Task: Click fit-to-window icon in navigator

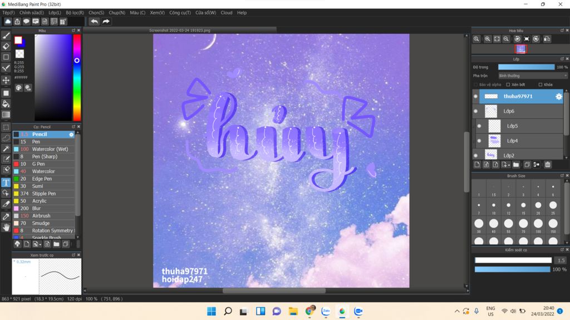Action: coord(497,39)
